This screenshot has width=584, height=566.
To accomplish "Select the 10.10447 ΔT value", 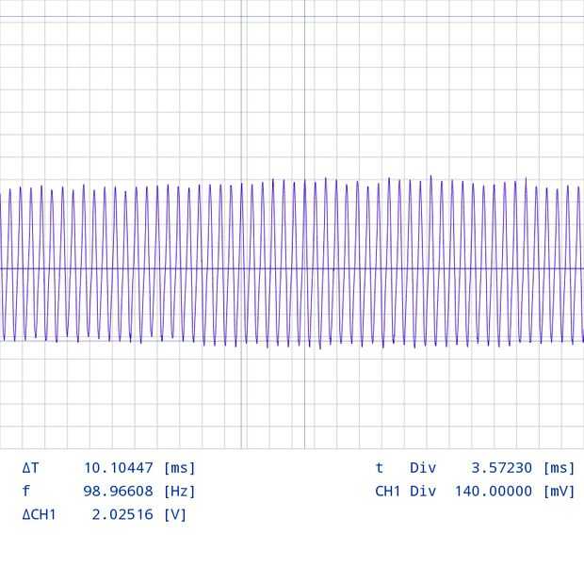I will pyautogui.click(x=119, y=468).
